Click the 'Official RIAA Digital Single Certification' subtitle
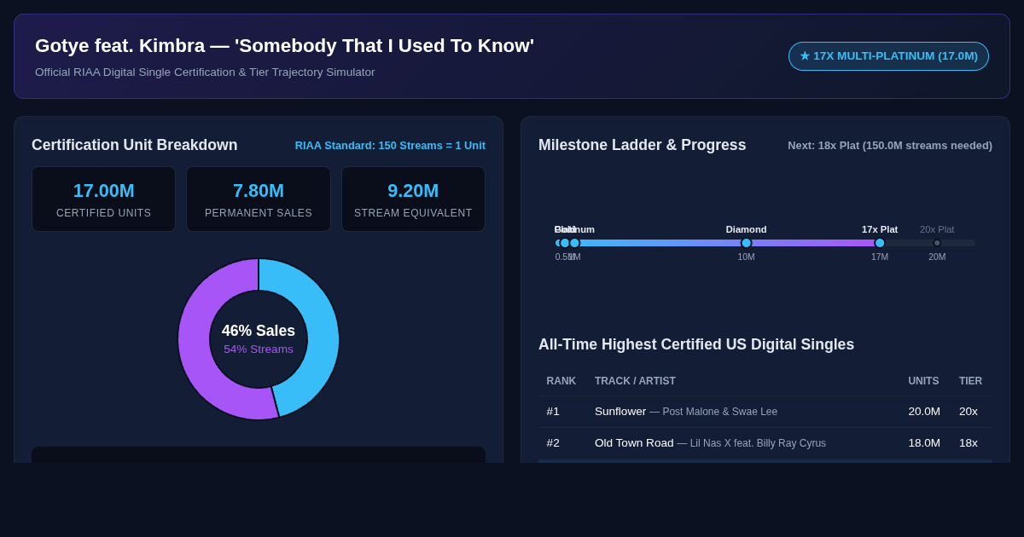 (205, 72)
